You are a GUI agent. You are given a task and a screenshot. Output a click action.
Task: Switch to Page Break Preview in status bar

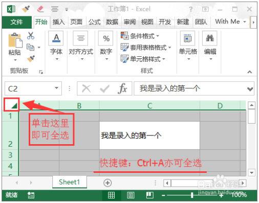pos(150,195)
